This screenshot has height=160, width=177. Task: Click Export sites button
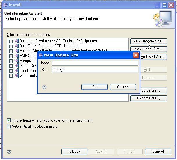pyautogui.click(x=149, y=98)
